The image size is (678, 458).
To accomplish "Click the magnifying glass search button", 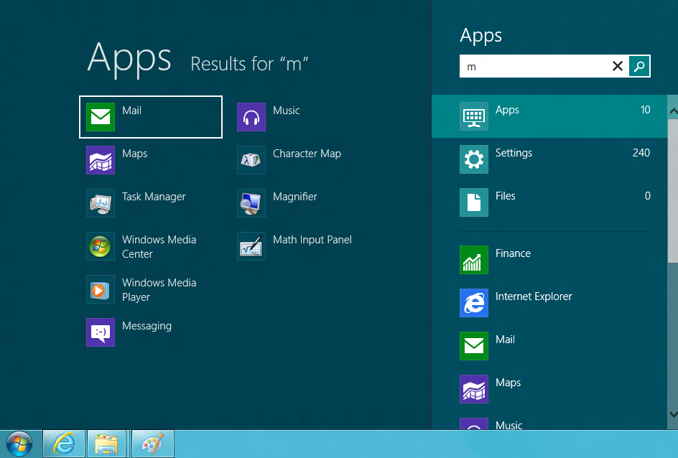I will [639, 66].
